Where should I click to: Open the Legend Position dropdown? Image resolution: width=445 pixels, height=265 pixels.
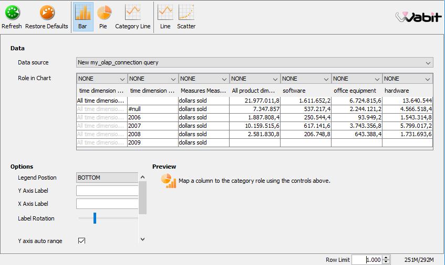pyautogui.click(x=107, y=178)
